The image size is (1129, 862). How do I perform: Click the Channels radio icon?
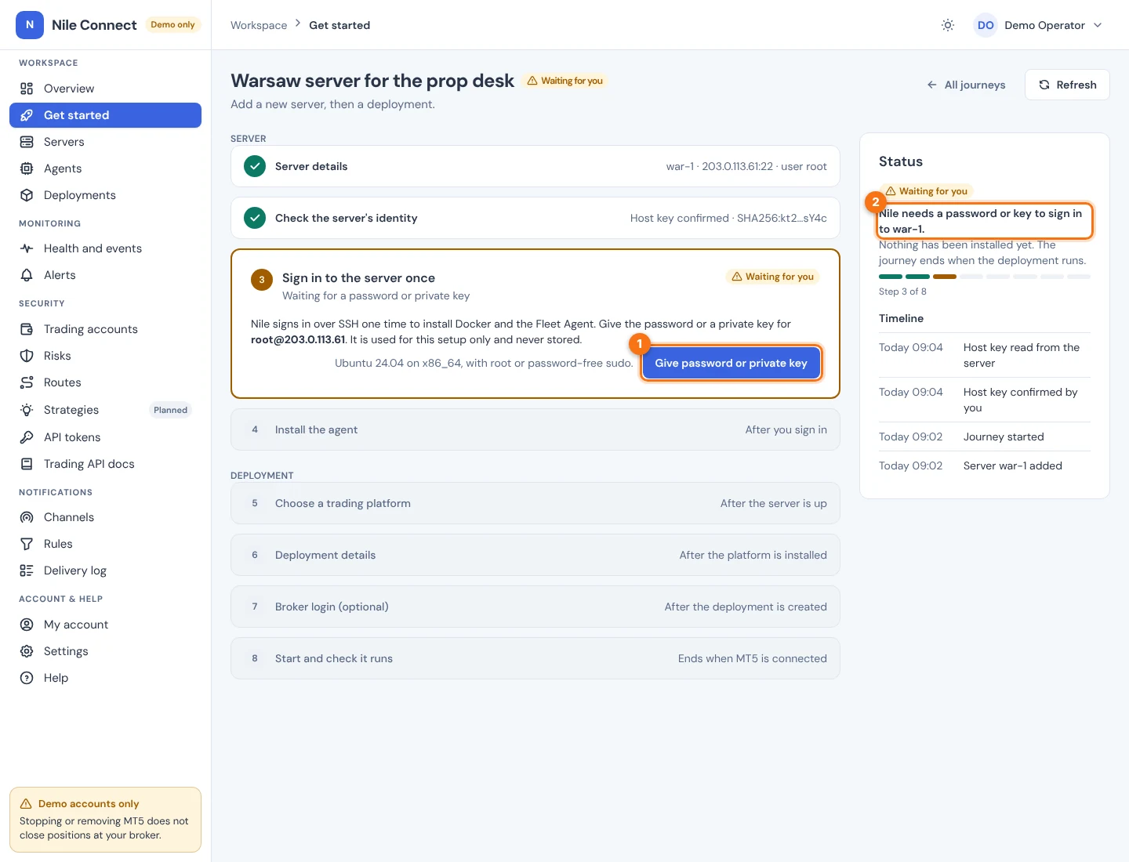(x=27, y=517)
